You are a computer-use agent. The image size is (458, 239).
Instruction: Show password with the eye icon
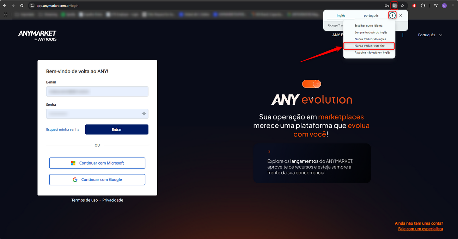point(144,114)
